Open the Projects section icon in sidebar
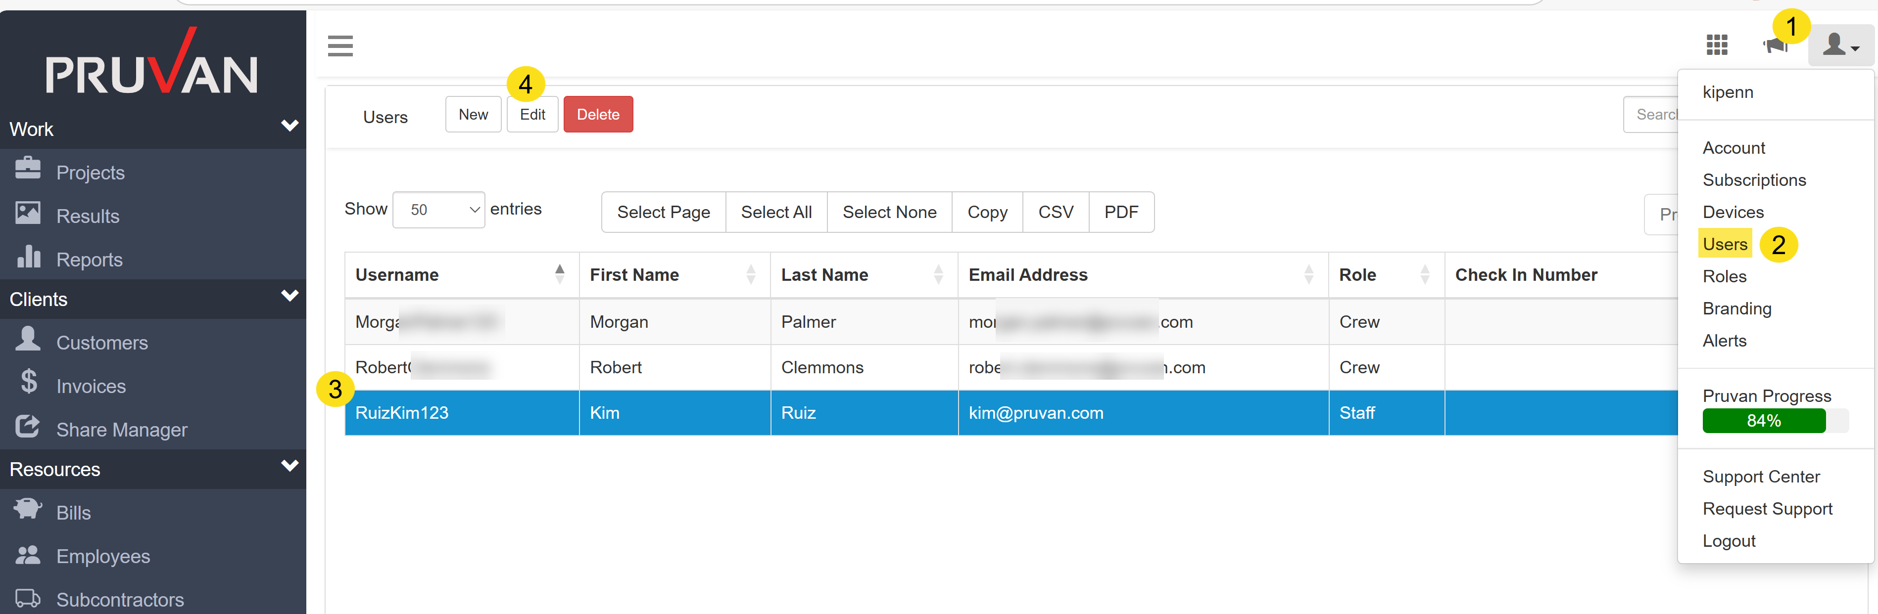This screenshot has height=614, width=1878. [x=27, y=168]
